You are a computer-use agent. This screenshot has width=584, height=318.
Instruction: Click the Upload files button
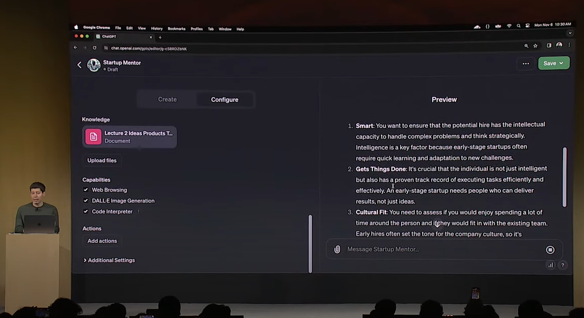pos(102,160)
